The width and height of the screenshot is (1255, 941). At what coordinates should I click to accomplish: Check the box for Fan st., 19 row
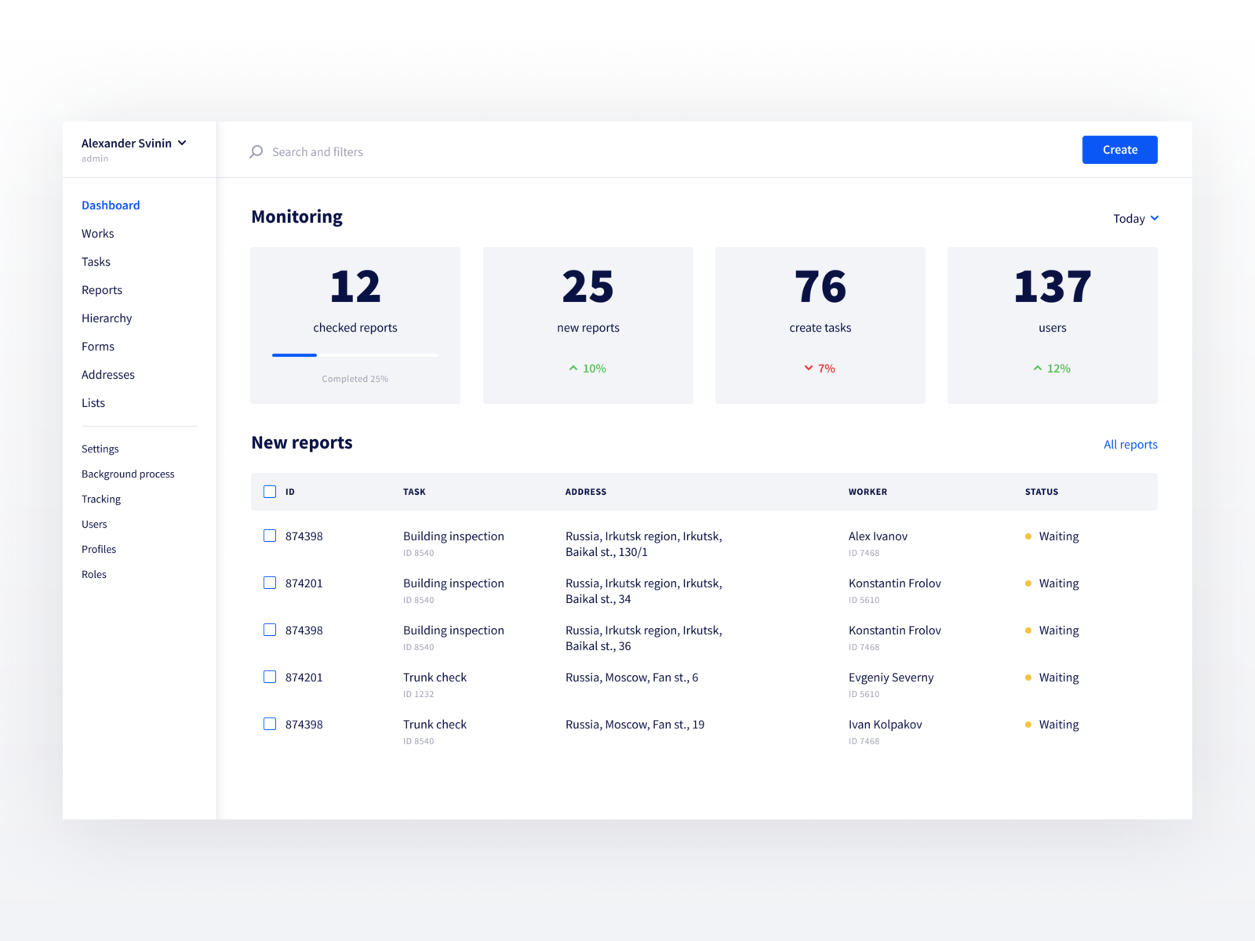click(x=270, y=724)
